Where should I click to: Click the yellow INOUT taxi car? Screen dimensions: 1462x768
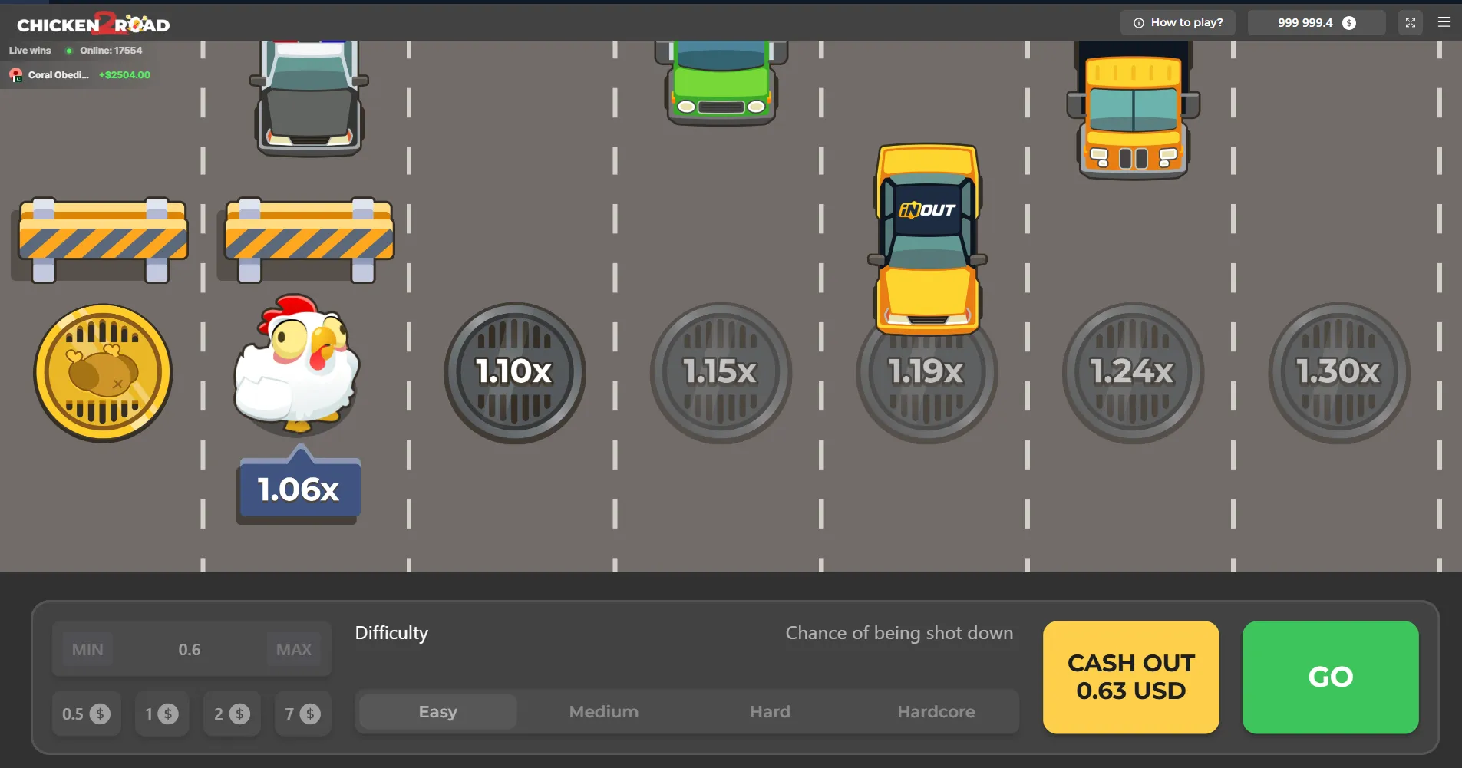point(927,239)
